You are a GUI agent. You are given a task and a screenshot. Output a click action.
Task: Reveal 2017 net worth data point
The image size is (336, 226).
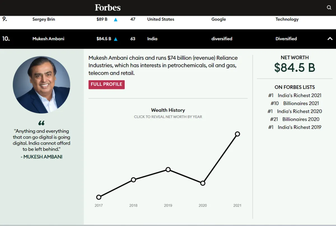point(99,197)
